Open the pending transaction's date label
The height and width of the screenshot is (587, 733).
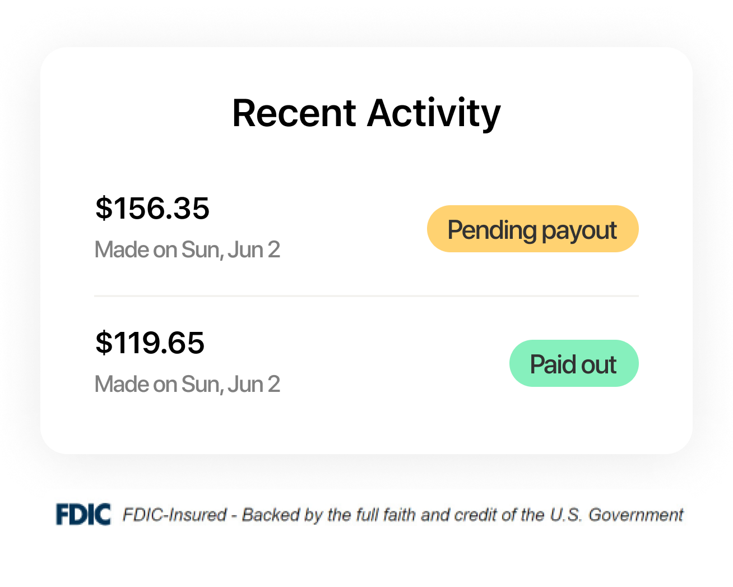pos(187,249)
